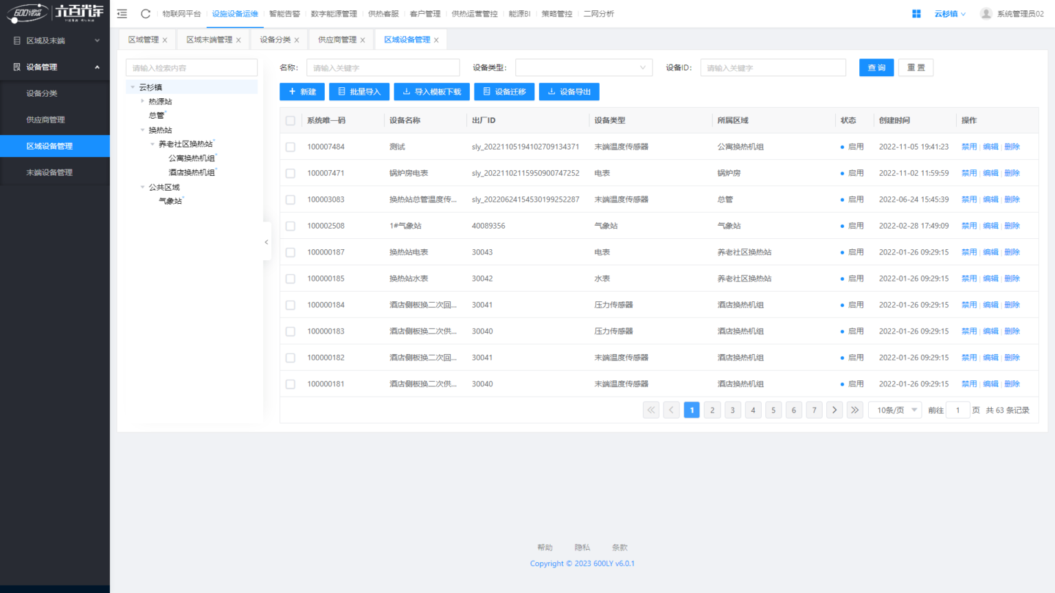Collapse the sidebar menu hamburger icon

(x=122, y=14)
